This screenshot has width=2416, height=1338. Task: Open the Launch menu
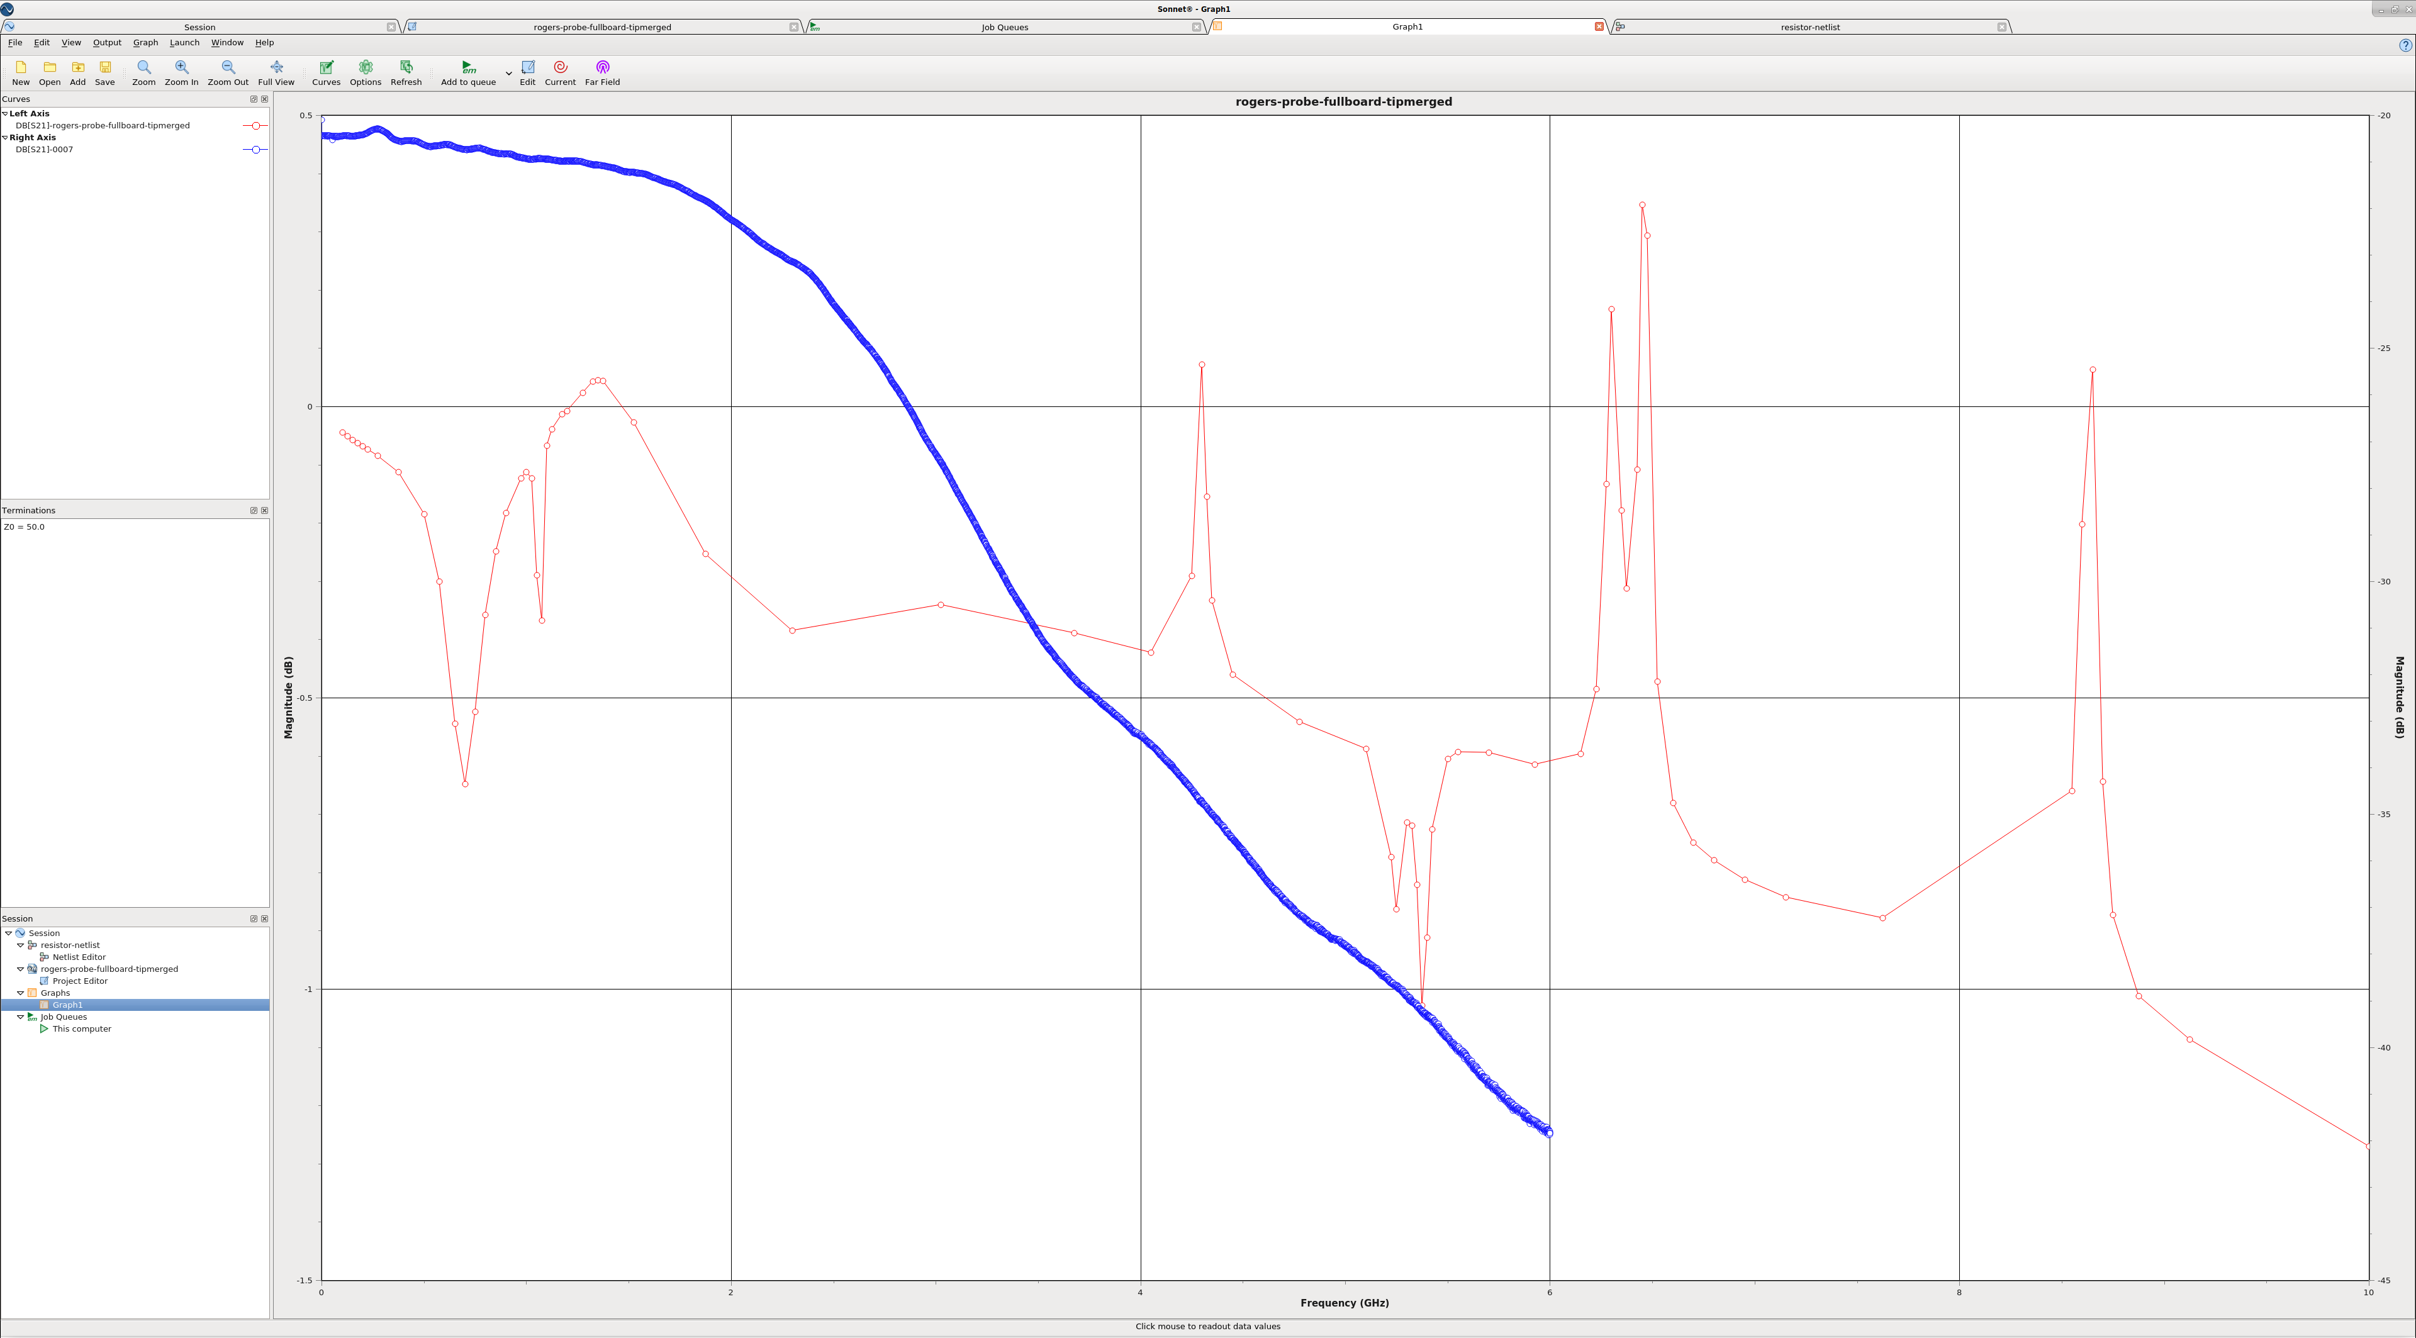(185, 42)
